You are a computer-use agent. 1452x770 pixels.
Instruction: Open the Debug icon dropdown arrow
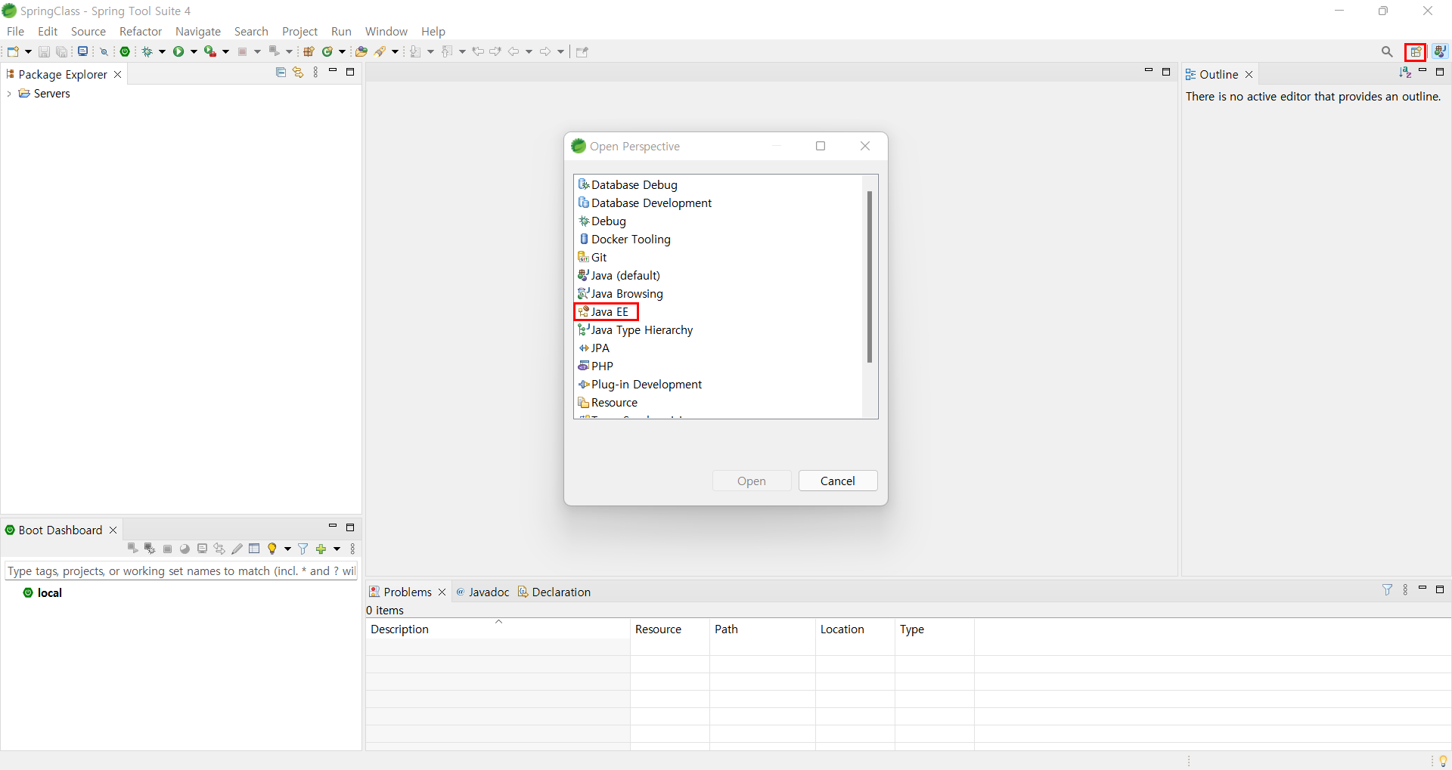point(162,51)
